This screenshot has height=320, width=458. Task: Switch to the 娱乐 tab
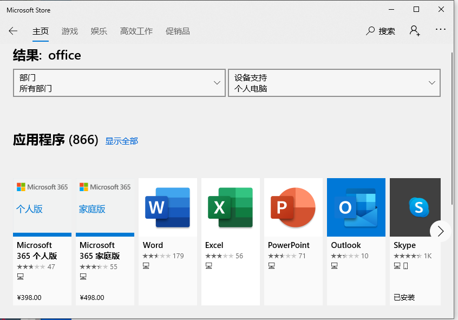click(x=99, y=31)
